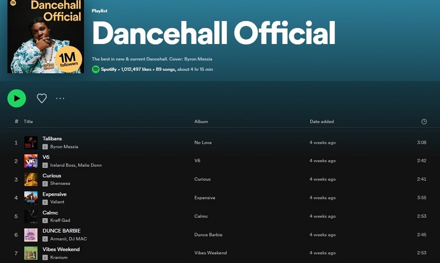
Task: Open the Vibes Weekend album link
Action: (210, 253)
